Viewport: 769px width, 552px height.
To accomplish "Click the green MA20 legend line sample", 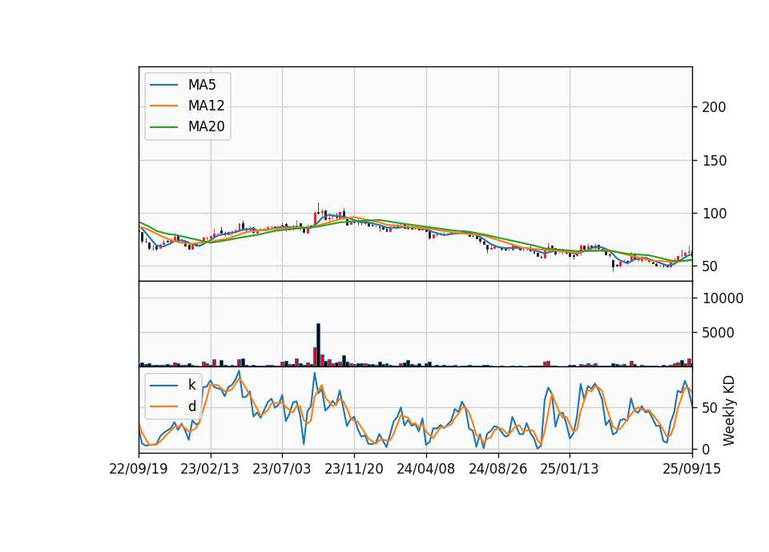I will pyautogui.click(x=163, y=126).
